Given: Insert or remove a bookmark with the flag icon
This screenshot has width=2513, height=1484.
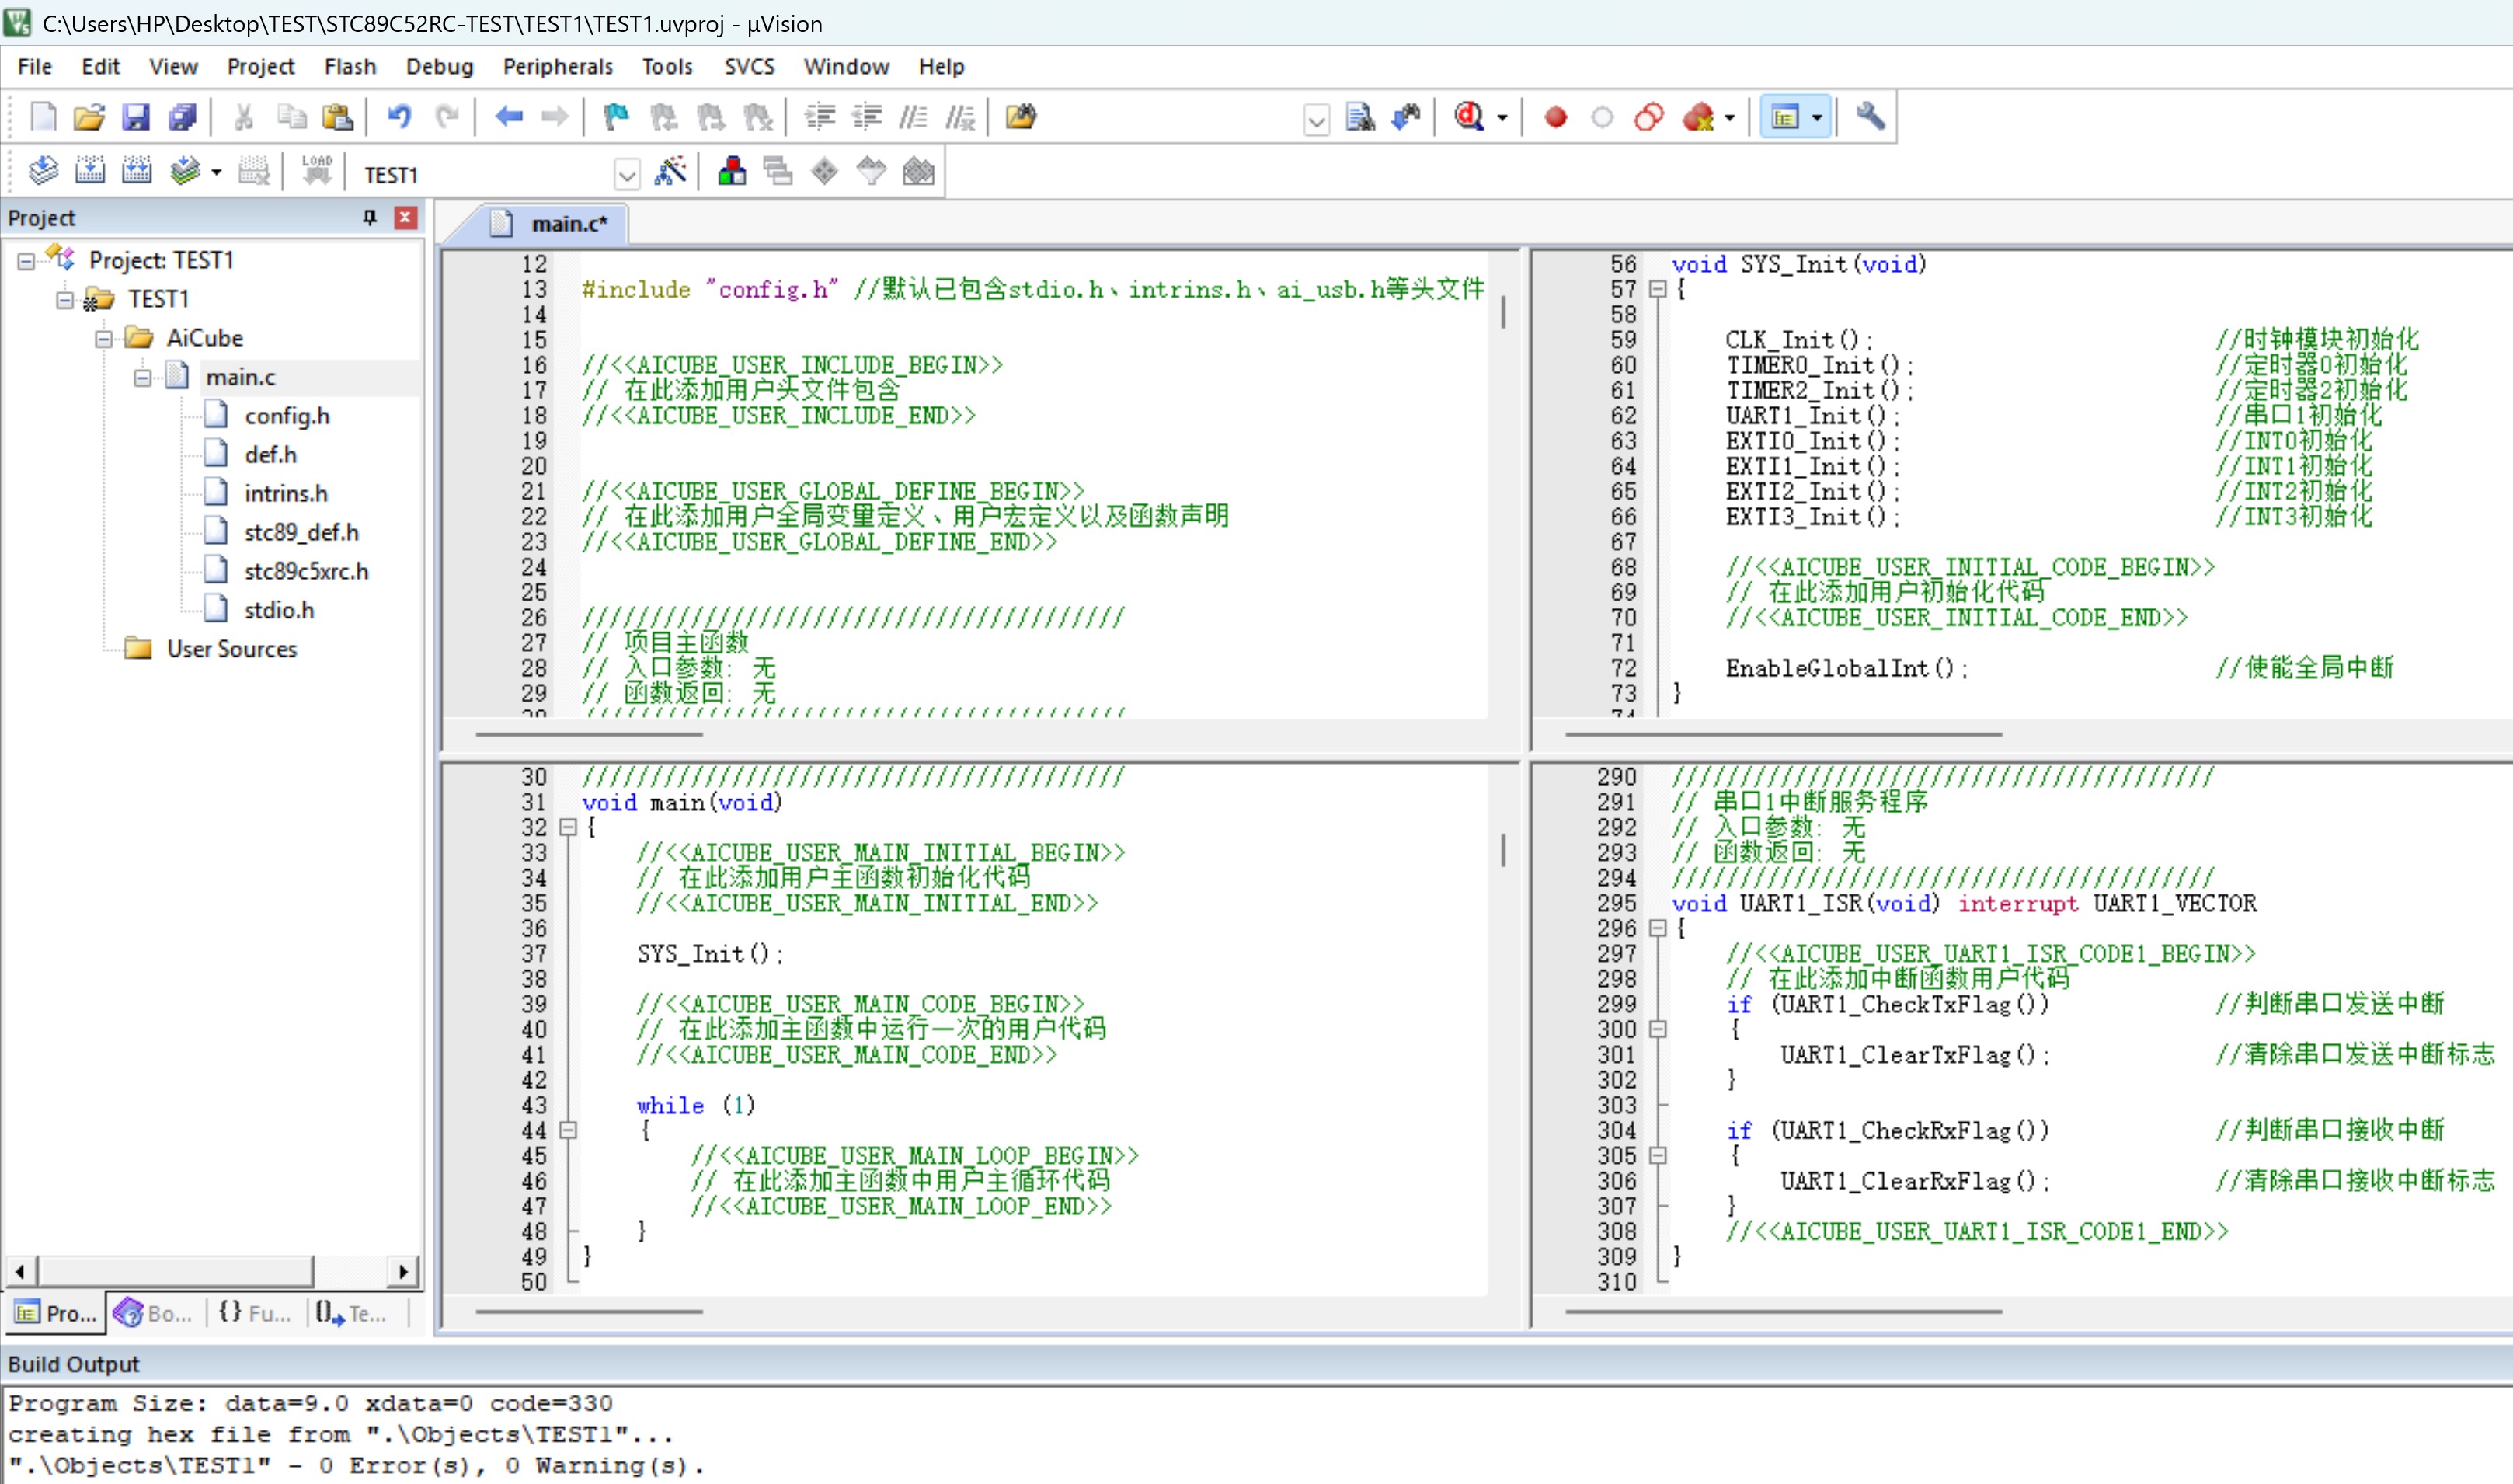Looking at the screenshot, I should point(616,117).
